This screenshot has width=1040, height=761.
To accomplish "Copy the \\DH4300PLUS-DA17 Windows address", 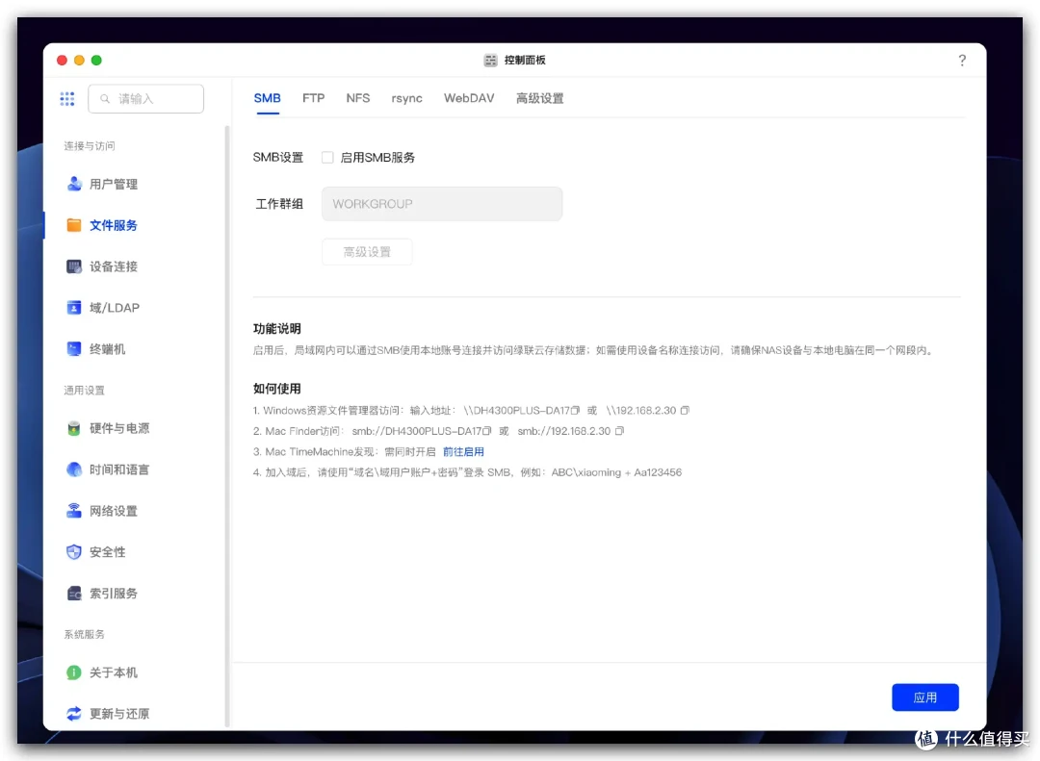I will (x=575, y=411).
